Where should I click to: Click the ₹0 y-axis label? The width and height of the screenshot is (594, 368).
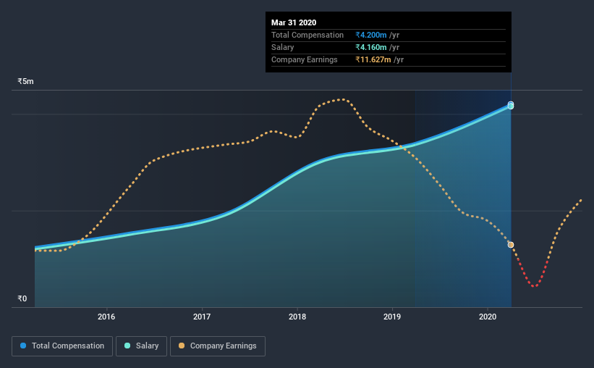22,298
